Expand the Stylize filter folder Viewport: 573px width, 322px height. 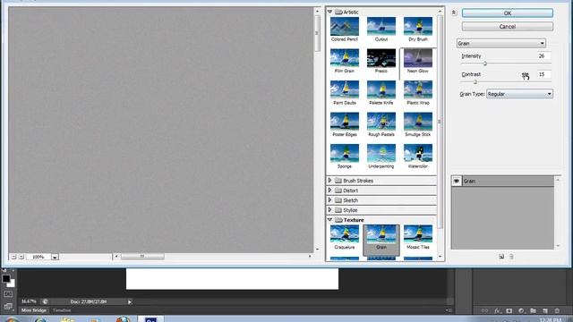[329, 210]
